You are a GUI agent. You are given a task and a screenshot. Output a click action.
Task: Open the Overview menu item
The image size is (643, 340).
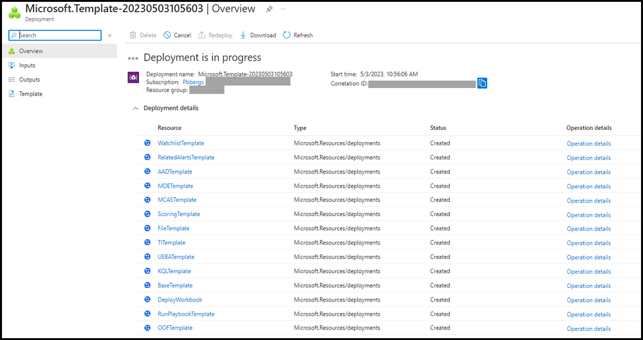pos(59,51)
